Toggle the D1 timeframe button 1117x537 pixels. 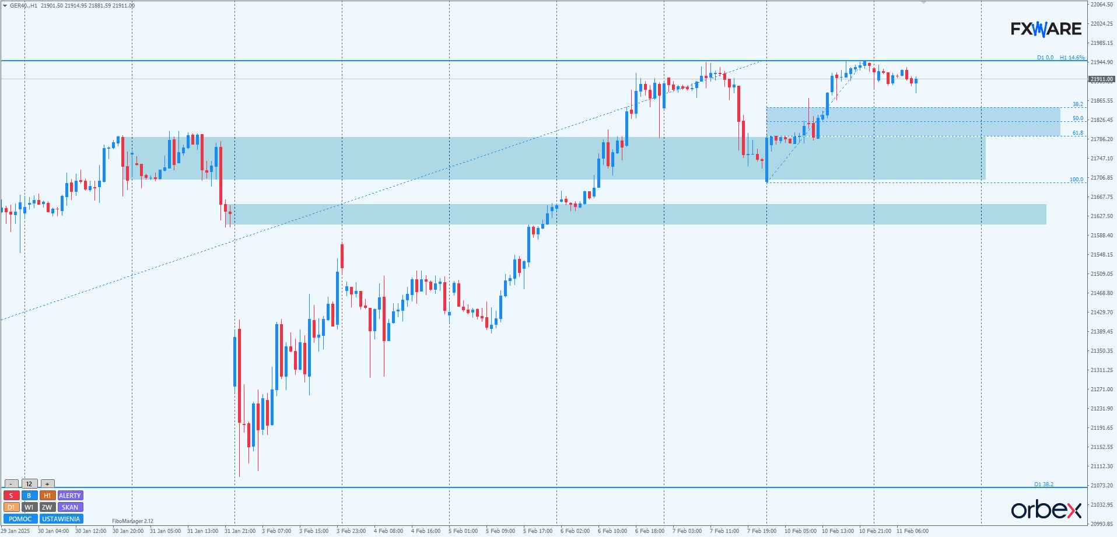pos(11,507)
